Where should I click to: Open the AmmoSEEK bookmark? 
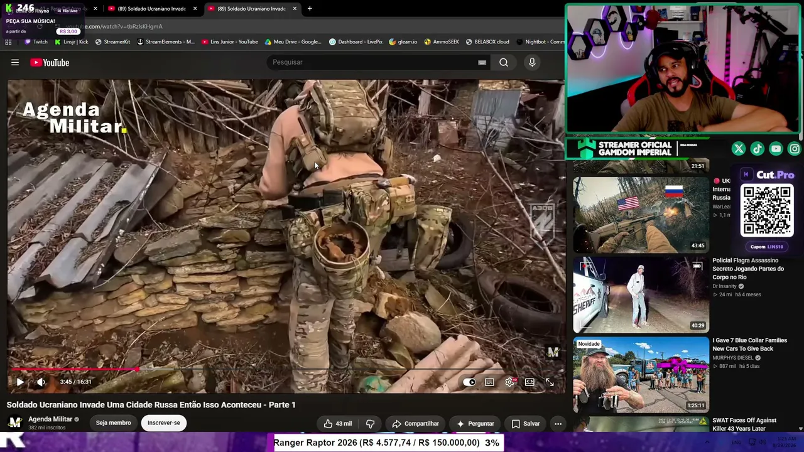[x=442, y=42]
